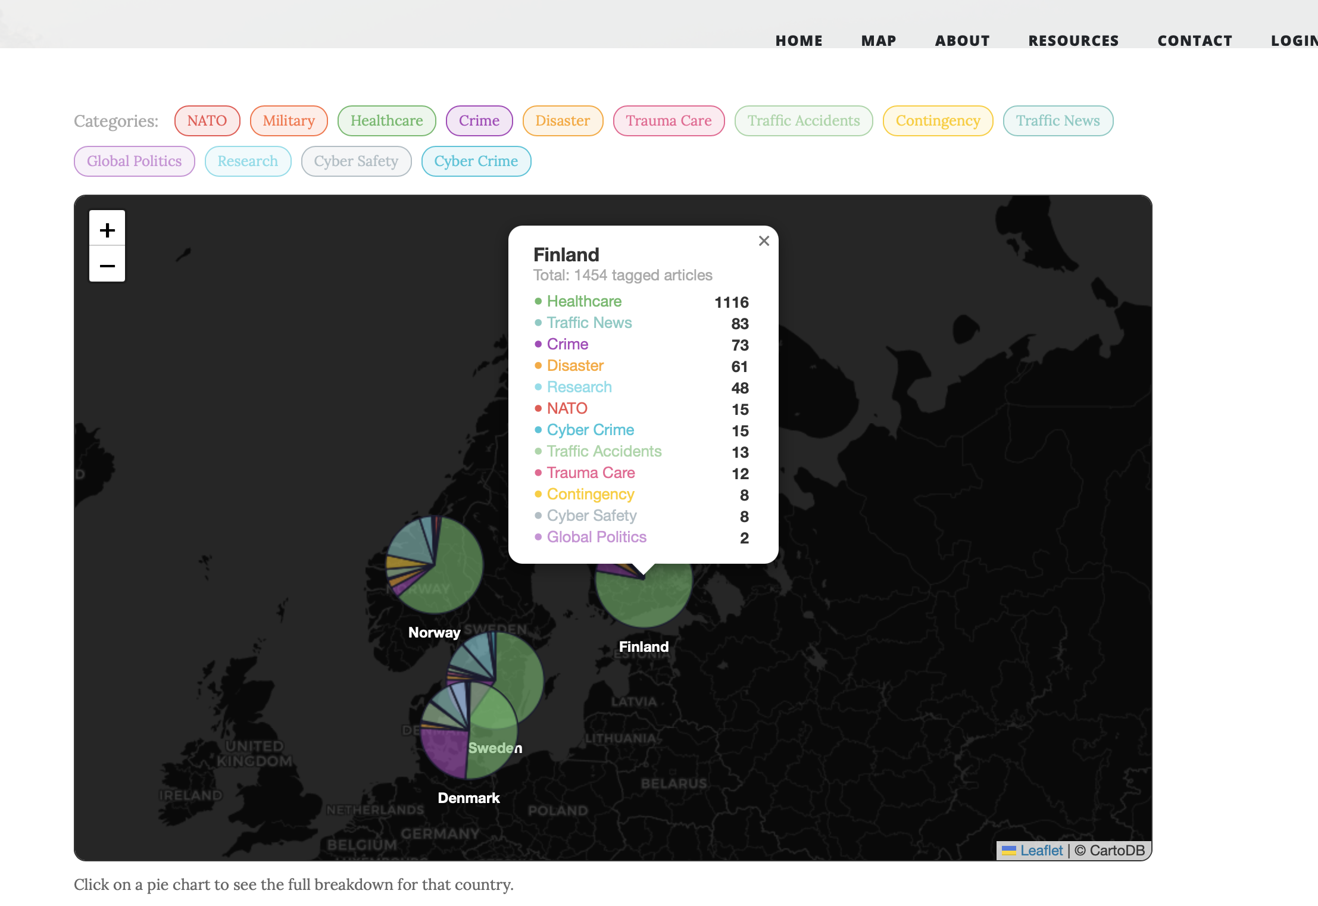Click Traffic News row in Finland popup

[642, 323]
